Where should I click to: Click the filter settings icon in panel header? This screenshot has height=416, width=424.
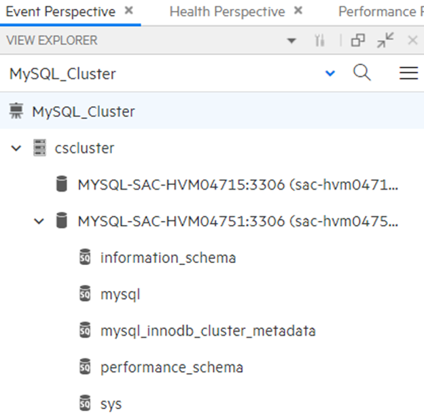pos(319,41)
